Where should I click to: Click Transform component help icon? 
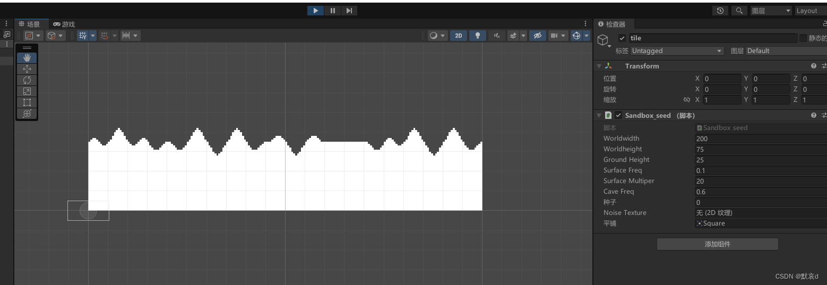tap(814, 66)
